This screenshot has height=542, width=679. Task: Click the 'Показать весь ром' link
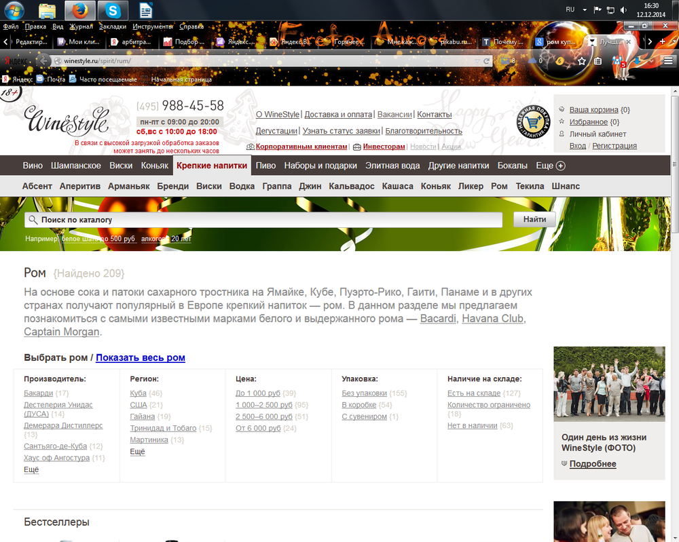(141, 357)
